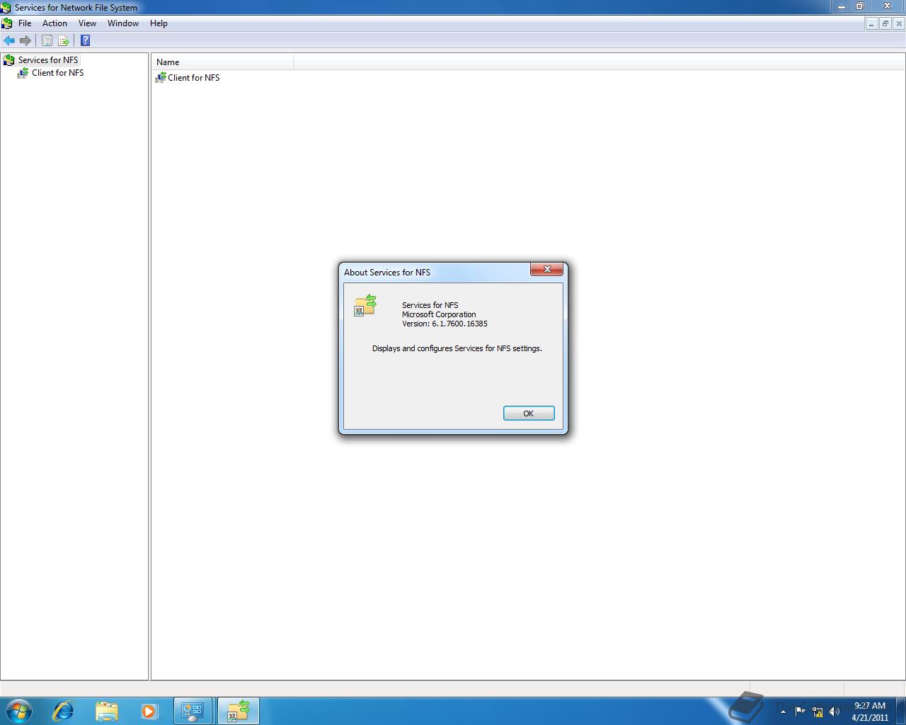Click the volume speaker tray icon

(835, 712)
